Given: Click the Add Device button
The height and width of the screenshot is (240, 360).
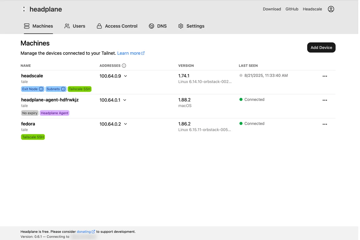Looking at the screenshot, I should (321, 47).
